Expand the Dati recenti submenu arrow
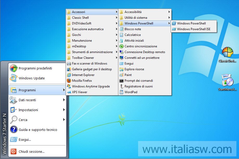This screenshot has width=239, height=159. (x=64, y=100)
